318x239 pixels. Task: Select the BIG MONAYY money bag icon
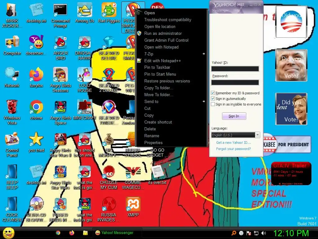(109, 145)
